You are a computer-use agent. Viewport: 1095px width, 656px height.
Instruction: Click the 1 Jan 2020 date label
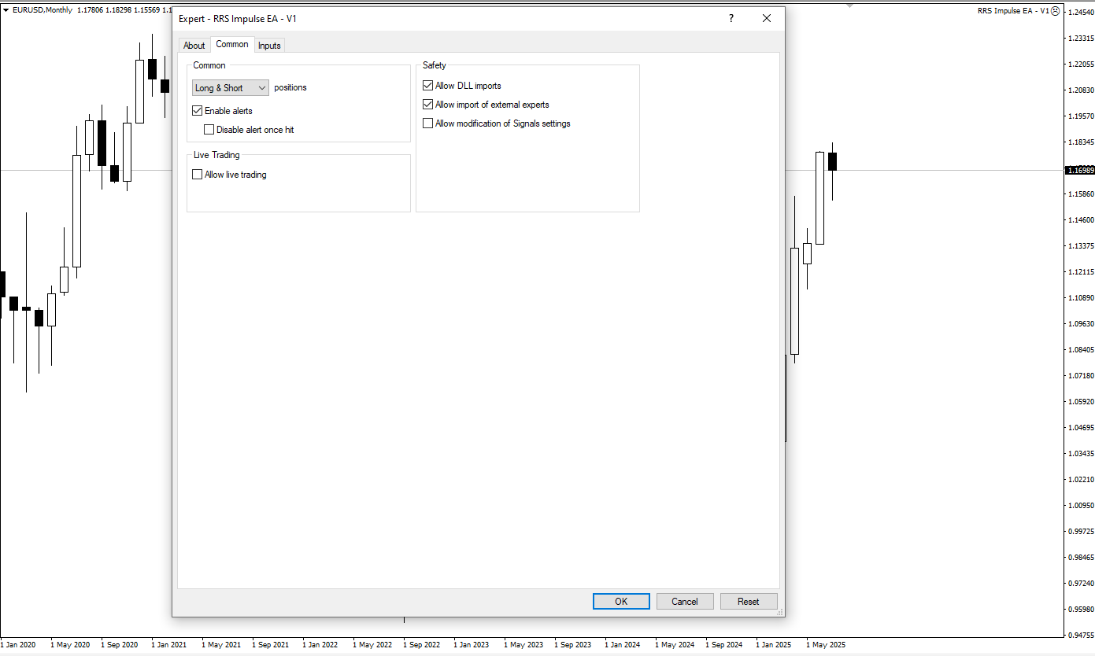coord(19,645)
